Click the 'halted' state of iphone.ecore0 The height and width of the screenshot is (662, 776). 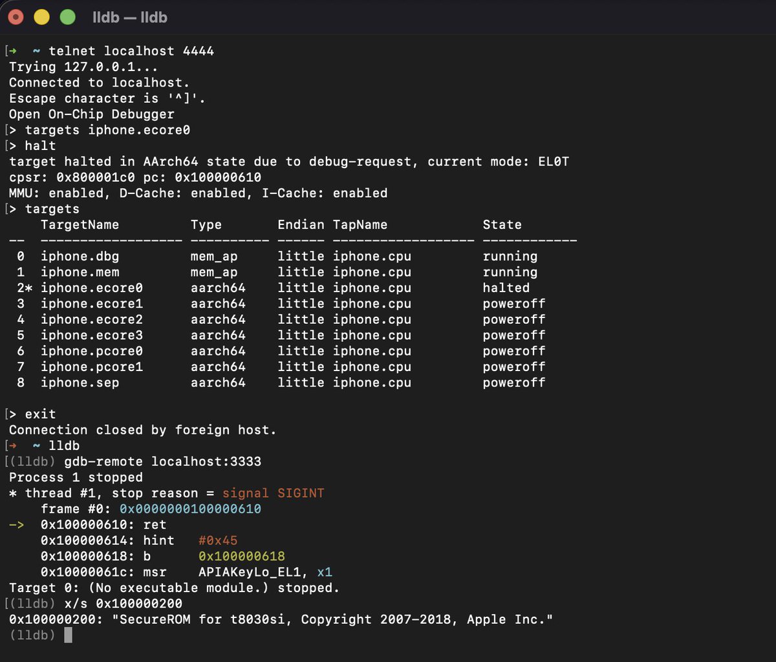(506, 288)
